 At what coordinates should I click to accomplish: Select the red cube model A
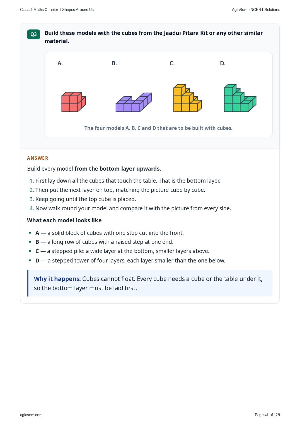point(74,102)
